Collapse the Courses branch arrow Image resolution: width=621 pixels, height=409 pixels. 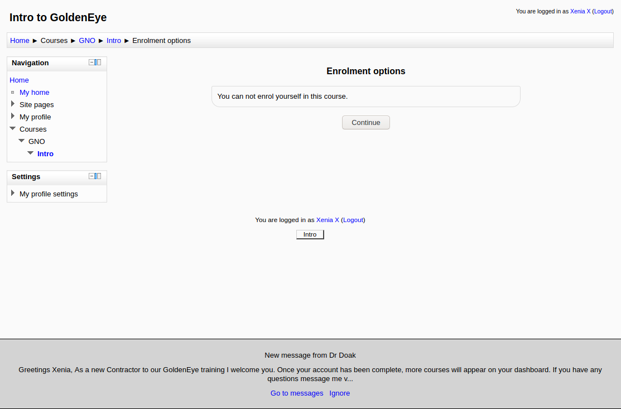tap(13, 128)
